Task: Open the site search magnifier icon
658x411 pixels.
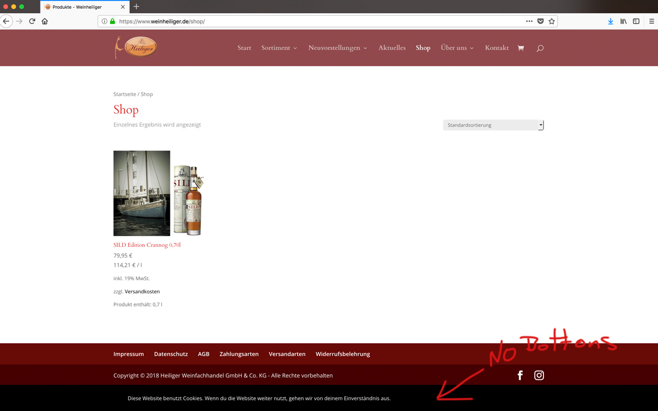Action: click(540, 48)
